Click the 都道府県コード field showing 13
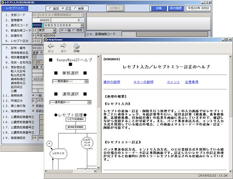 34,31
